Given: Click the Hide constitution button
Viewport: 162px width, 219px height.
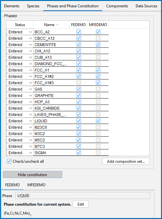Looking at the screenshot, I should point(32,175).
